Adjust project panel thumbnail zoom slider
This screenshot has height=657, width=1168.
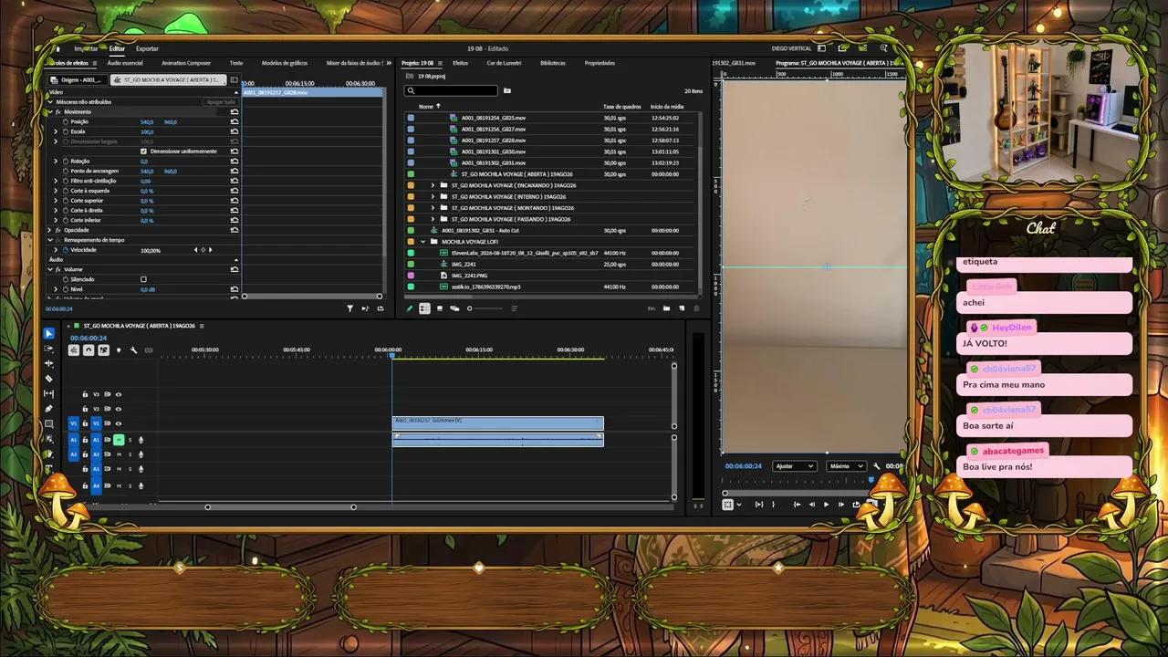[484, 308]
